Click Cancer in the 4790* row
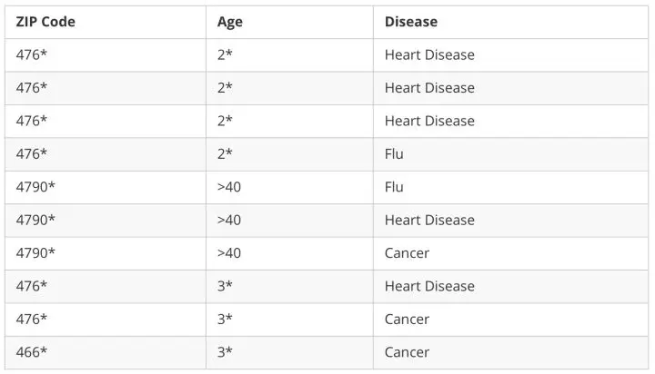Screen dimensions: 655x374 [407, 253]
